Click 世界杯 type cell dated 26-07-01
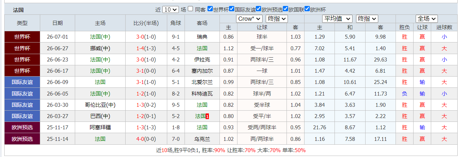The image size is (458, 157). (22, 37)
